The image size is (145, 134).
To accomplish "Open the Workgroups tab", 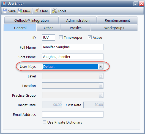I will coord(114,28).
